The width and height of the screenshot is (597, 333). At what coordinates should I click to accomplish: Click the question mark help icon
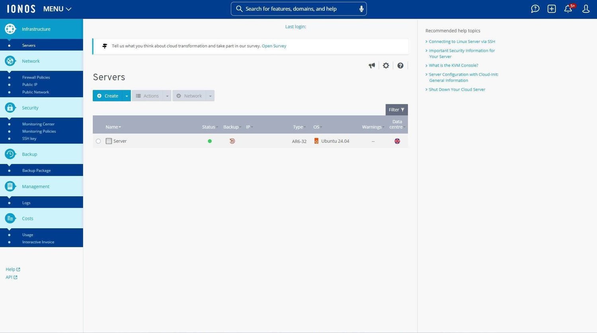[400, 65]
